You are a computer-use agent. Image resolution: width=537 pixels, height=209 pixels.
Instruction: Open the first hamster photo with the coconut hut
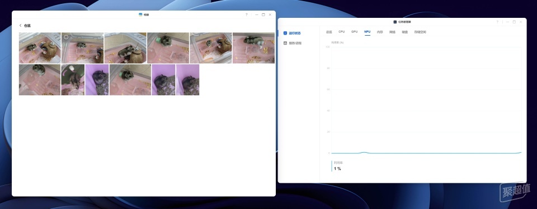[x=40, y=48]
